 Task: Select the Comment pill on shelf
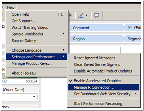[97, 28]
